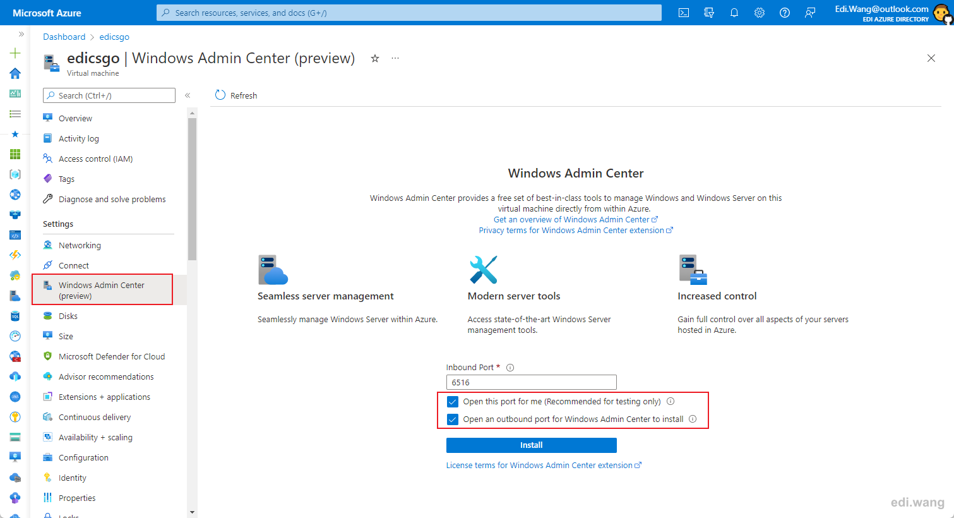954x518 pixels.
Task: Click the Microsoft Azure logo text
Action: [x=47, y=13]
